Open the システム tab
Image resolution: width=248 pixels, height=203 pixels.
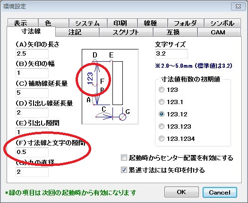coord(88,23)
